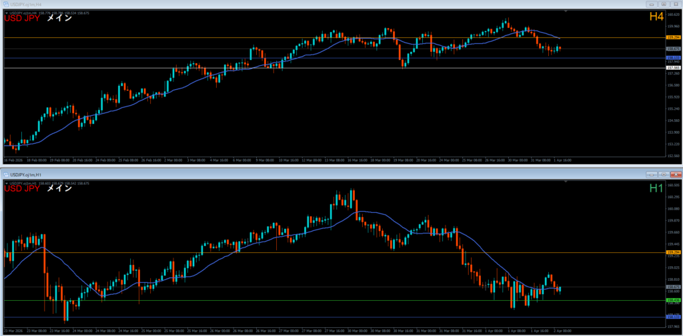Close the H1 chart window
The width and height of the screenshot is (683, 336).
(675, 173)
